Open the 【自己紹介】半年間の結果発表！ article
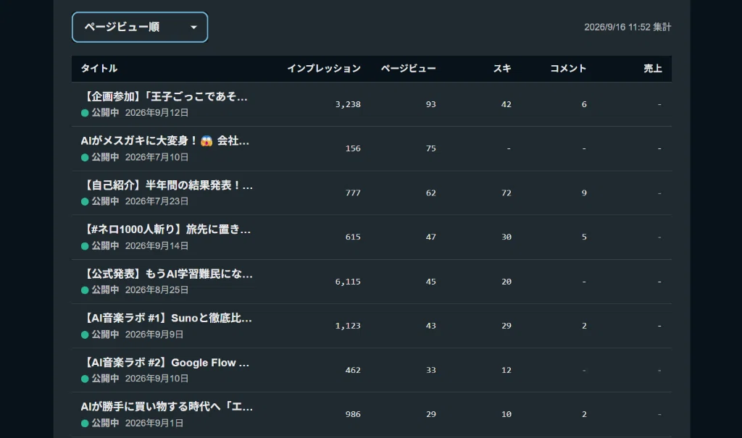 pos(167,185)
